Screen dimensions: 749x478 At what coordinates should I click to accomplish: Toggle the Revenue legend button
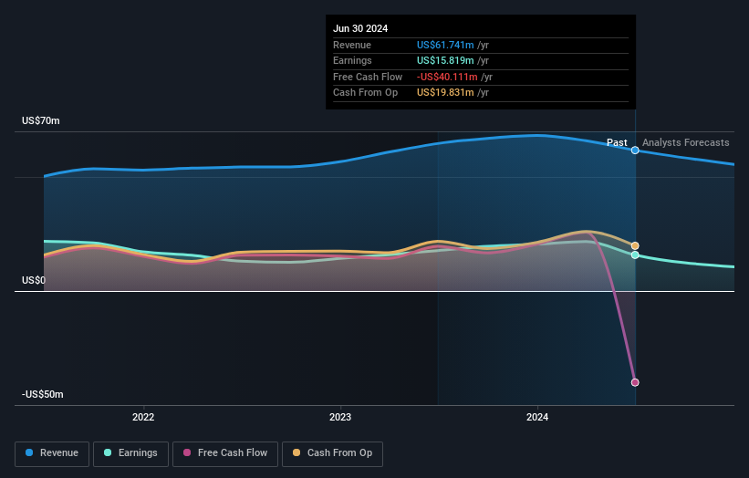tap(52, 453)
